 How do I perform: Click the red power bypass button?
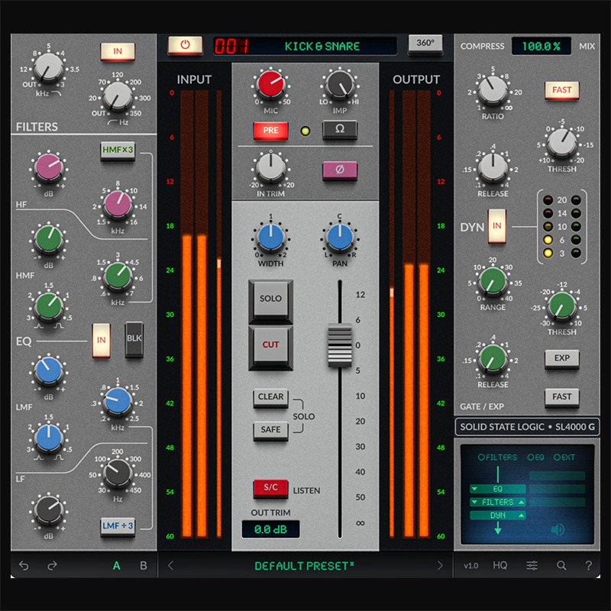tap(185, 45)
